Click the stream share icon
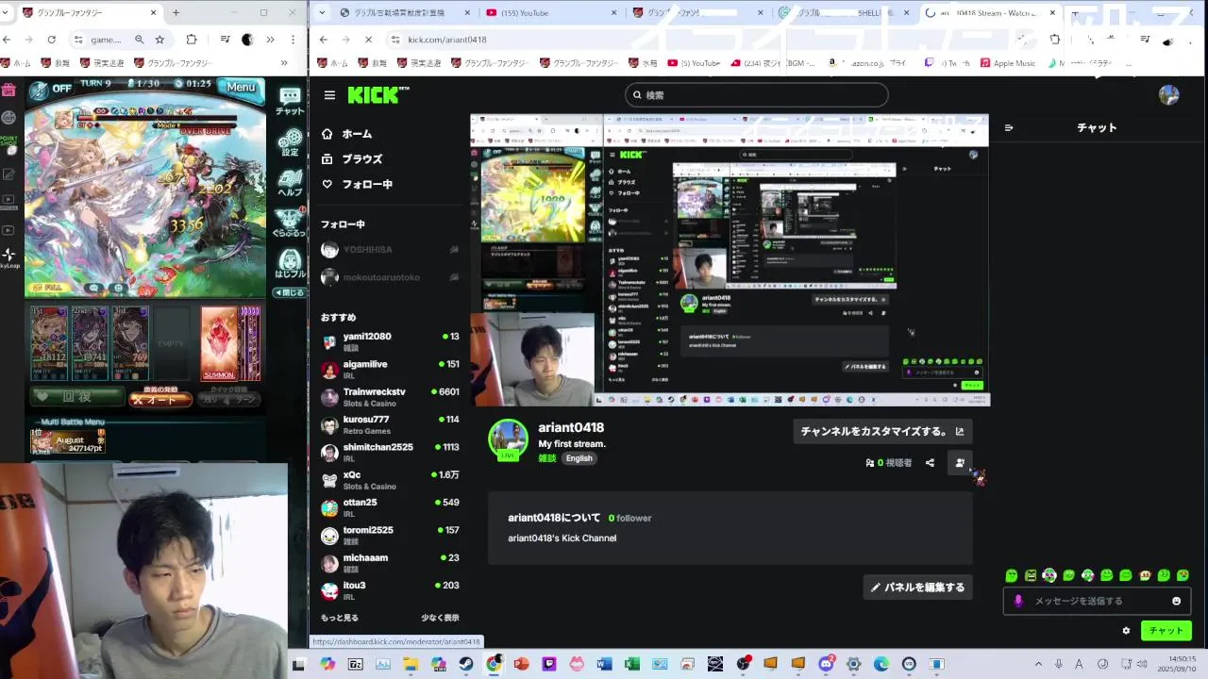This screenshot has height=679, width=1208. point(930,463)
